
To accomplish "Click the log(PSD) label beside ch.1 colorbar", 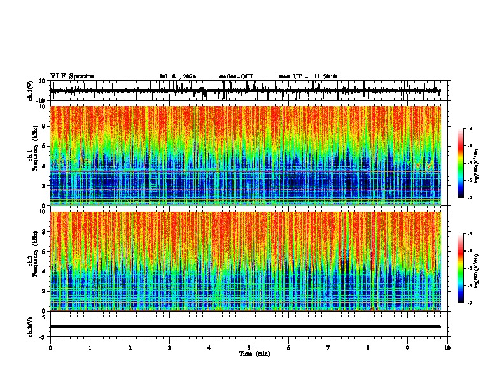I will 477,166.
